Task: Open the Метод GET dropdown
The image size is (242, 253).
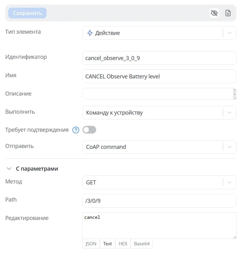Action: tap(159, 183)
